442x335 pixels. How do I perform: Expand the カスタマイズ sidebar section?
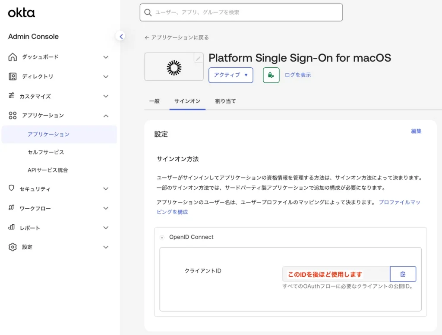tap(106, 96)
